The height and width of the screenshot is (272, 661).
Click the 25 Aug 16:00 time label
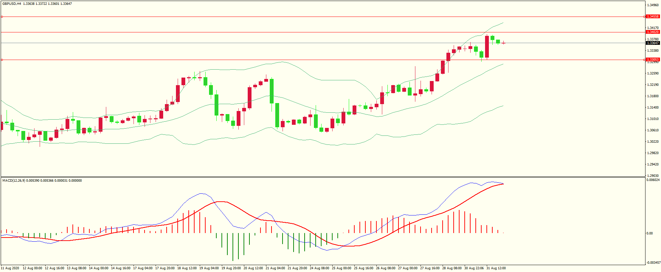[x=364, y=268]
